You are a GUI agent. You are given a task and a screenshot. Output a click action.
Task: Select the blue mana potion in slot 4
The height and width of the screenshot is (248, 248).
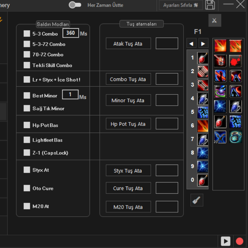click(x=203, y=99)
